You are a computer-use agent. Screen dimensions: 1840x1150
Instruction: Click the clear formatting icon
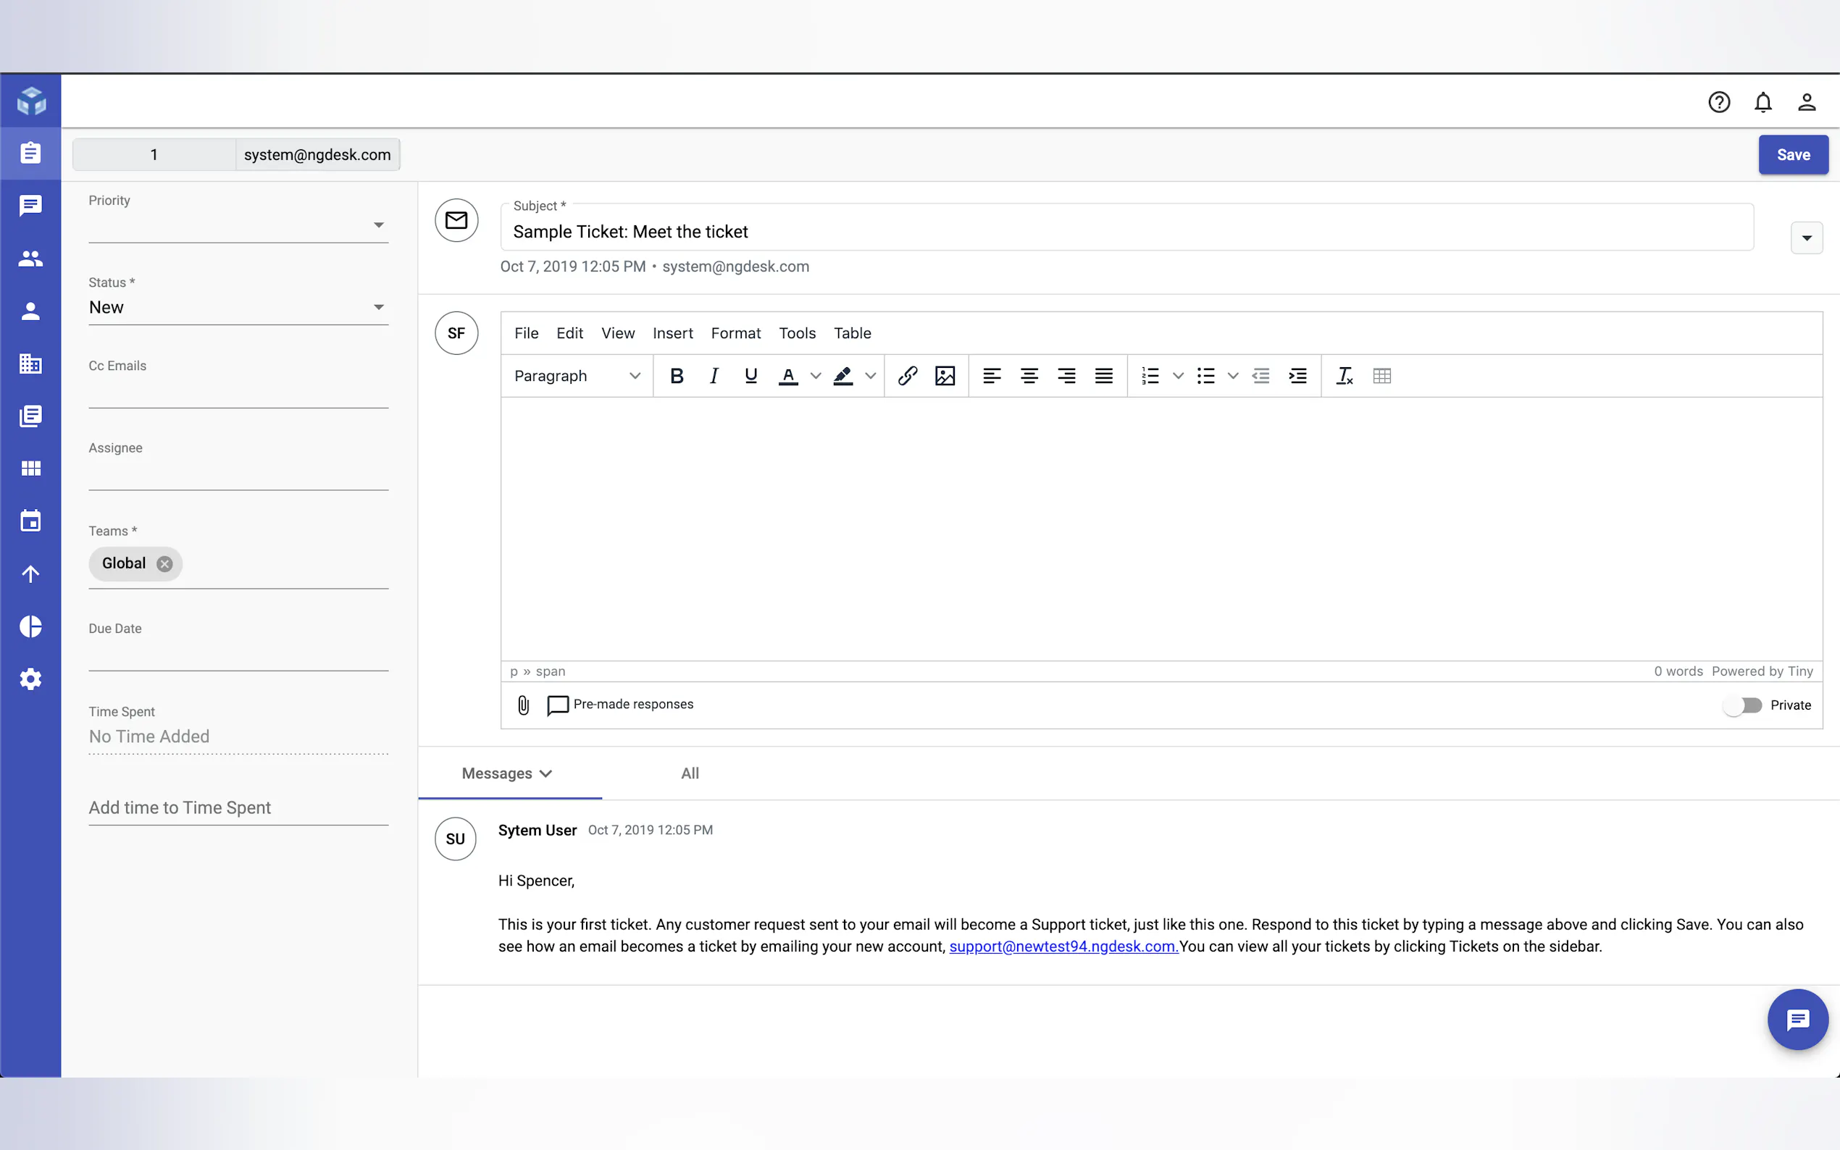tap(1344, 376)
